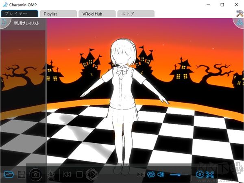Close the Charamin OMP window

click(236, 4)
